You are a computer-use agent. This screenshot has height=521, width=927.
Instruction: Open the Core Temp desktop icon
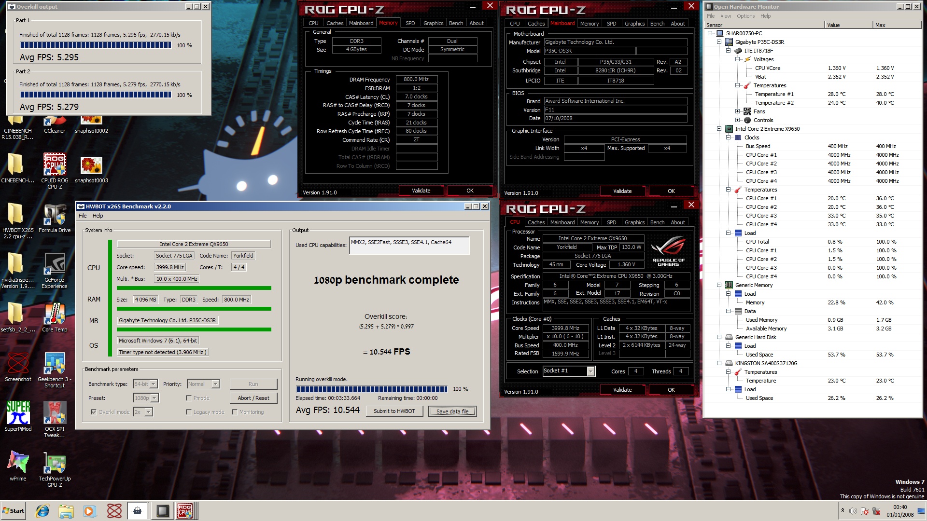55,317
